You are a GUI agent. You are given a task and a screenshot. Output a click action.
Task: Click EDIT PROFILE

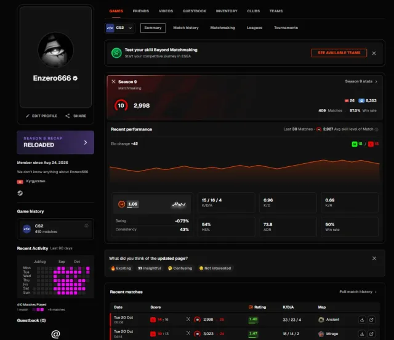tap(41, 116)
